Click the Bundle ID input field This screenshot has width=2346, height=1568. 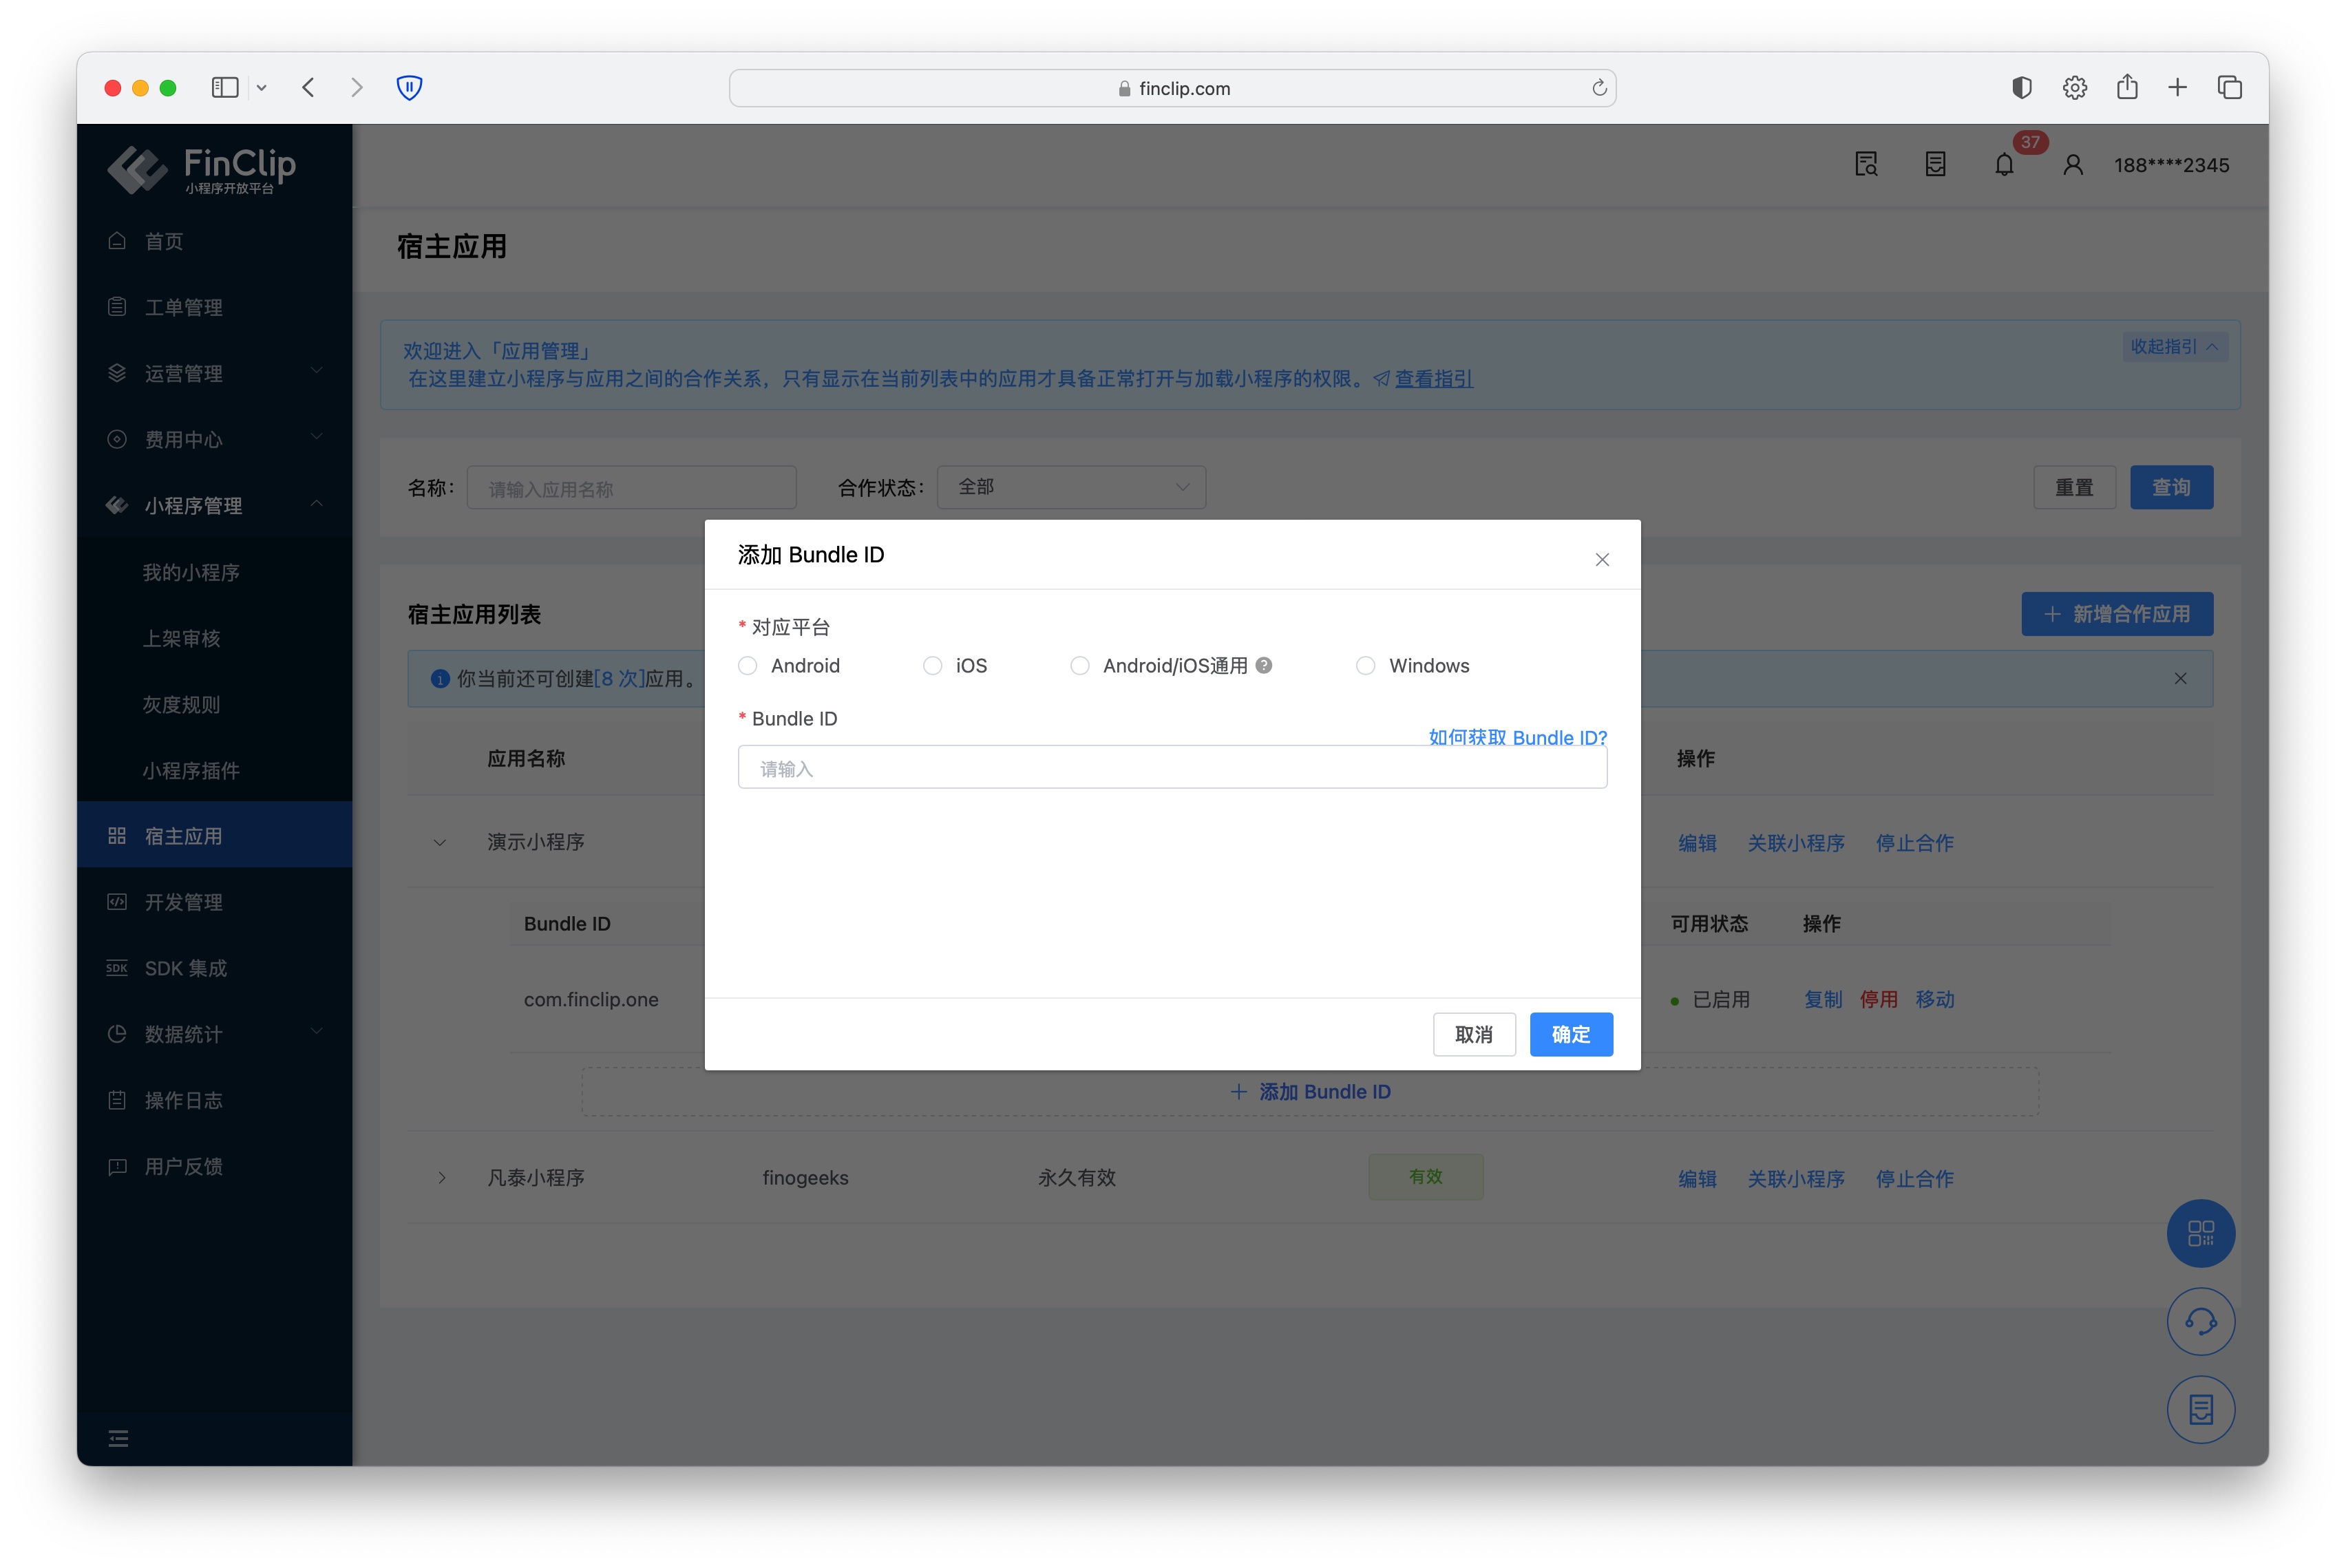tap(1172, 768)
